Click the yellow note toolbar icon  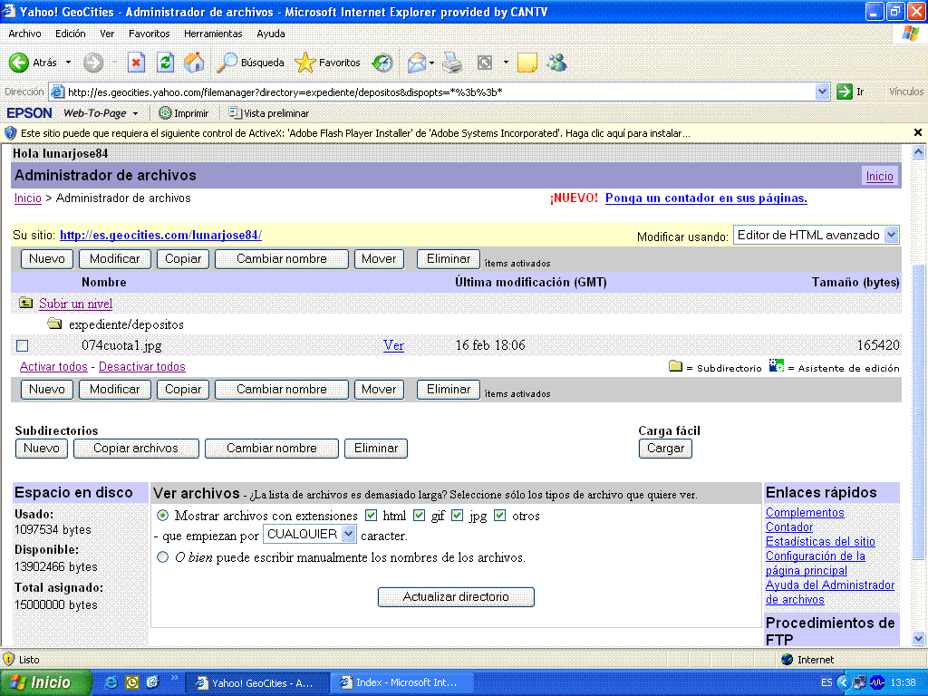point(527,63)
